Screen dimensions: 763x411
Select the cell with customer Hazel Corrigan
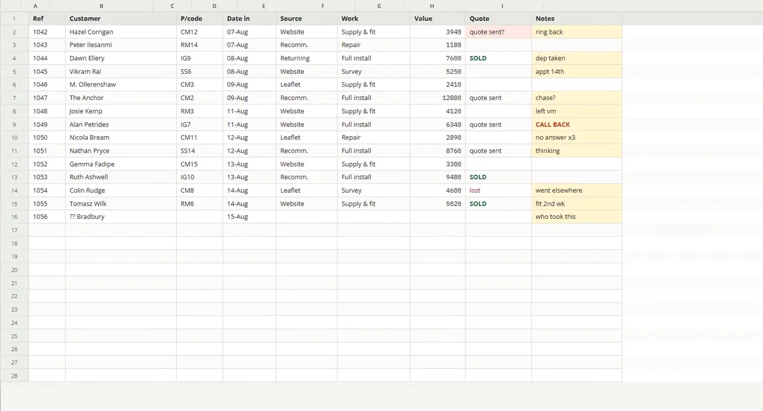click(x=121, y=32)
